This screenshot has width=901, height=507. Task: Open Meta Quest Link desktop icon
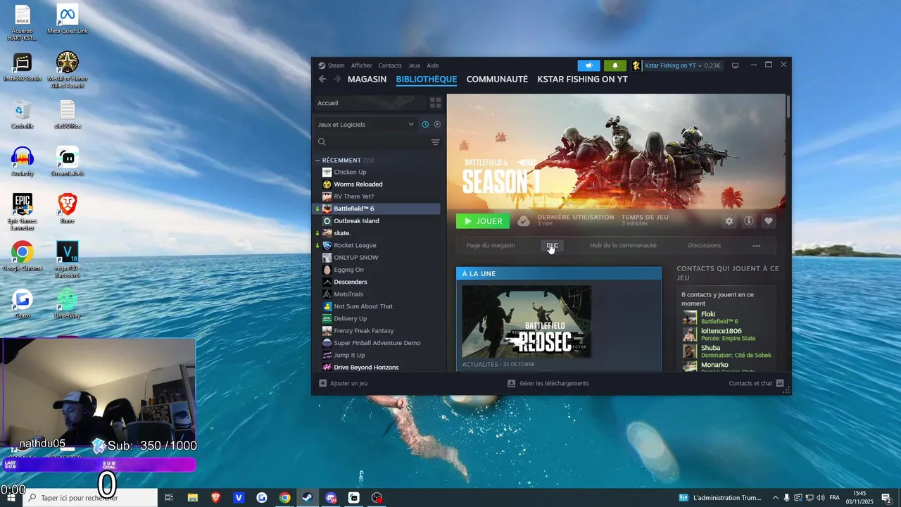pos(68,19)
